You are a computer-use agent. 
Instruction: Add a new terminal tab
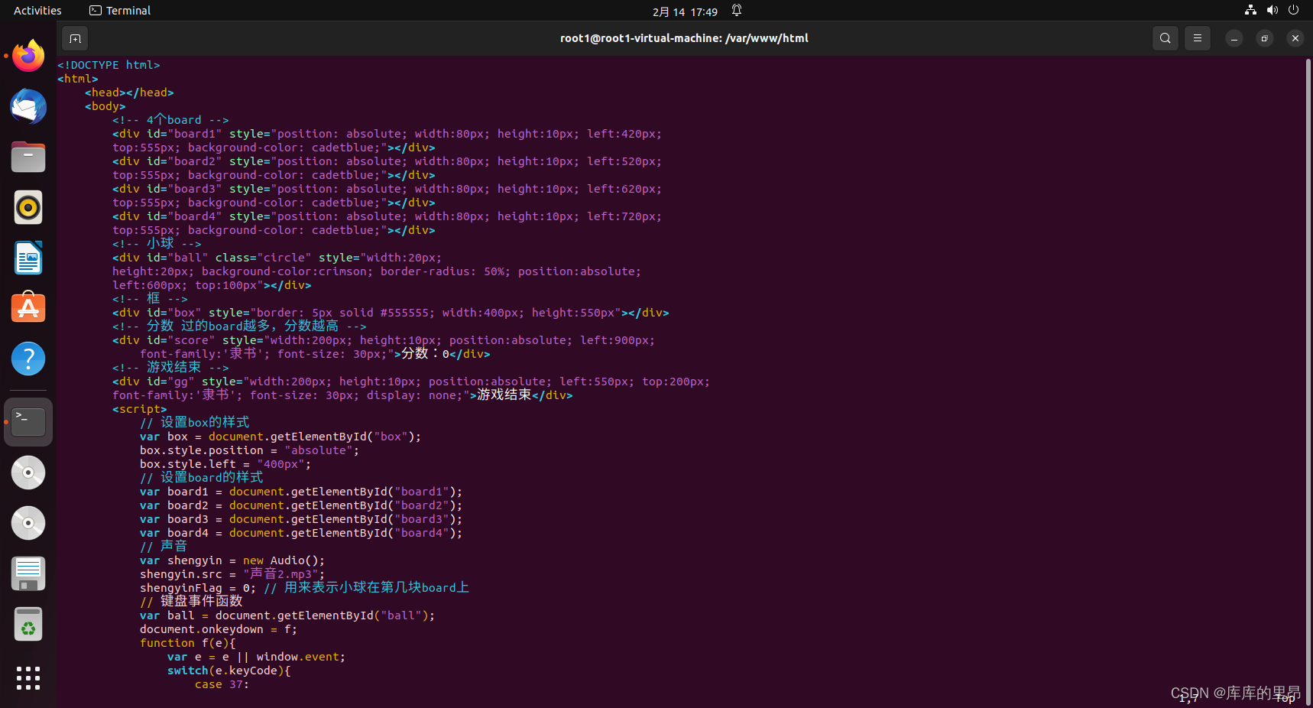point(75,38)
